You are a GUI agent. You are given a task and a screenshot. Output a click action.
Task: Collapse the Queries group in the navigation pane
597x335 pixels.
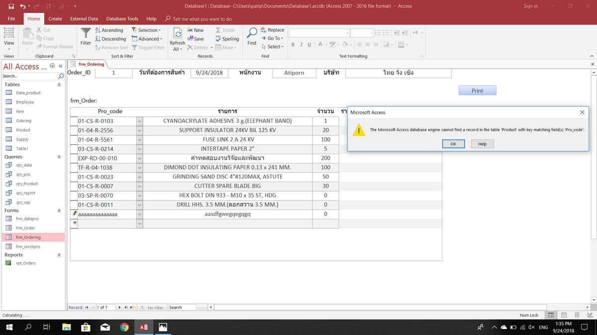pyautogui.click(x=59, y=157)
